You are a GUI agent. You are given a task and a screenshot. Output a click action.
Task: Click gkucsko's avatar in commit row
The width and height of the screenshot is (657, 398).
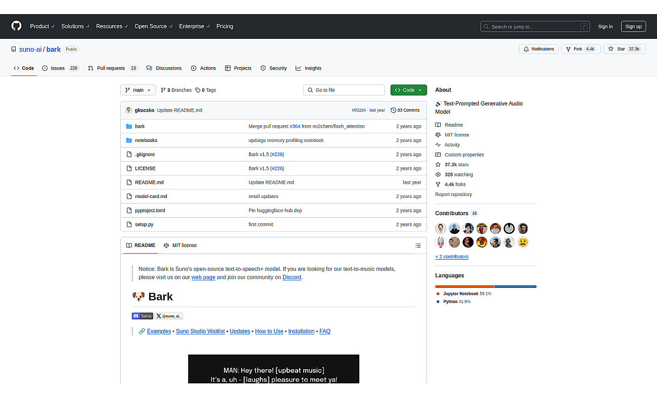pos(129,110)
